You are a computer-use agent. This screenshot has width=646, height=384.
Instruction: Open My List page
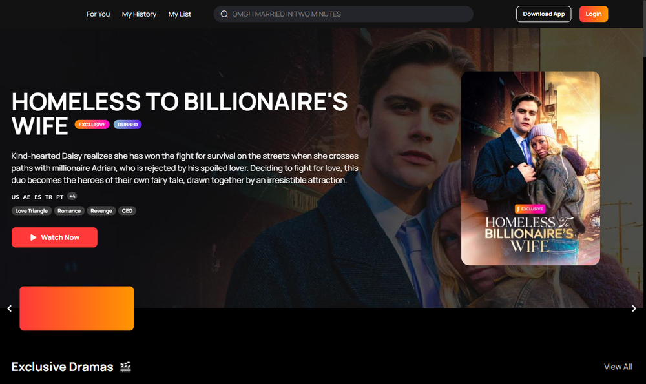point(180,14)
